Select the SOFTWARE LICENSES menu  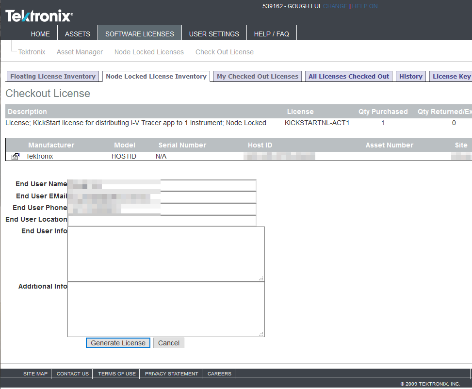[140, 34]
